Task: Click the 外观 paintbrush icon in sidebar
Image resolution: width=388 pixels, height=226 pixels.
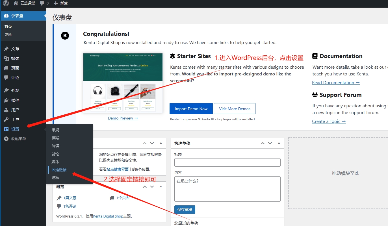Action: 6,90
